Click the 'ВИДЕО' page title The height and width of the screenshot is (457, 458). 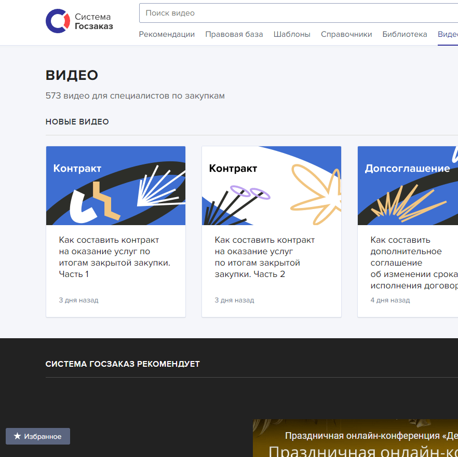coord(72,75)
